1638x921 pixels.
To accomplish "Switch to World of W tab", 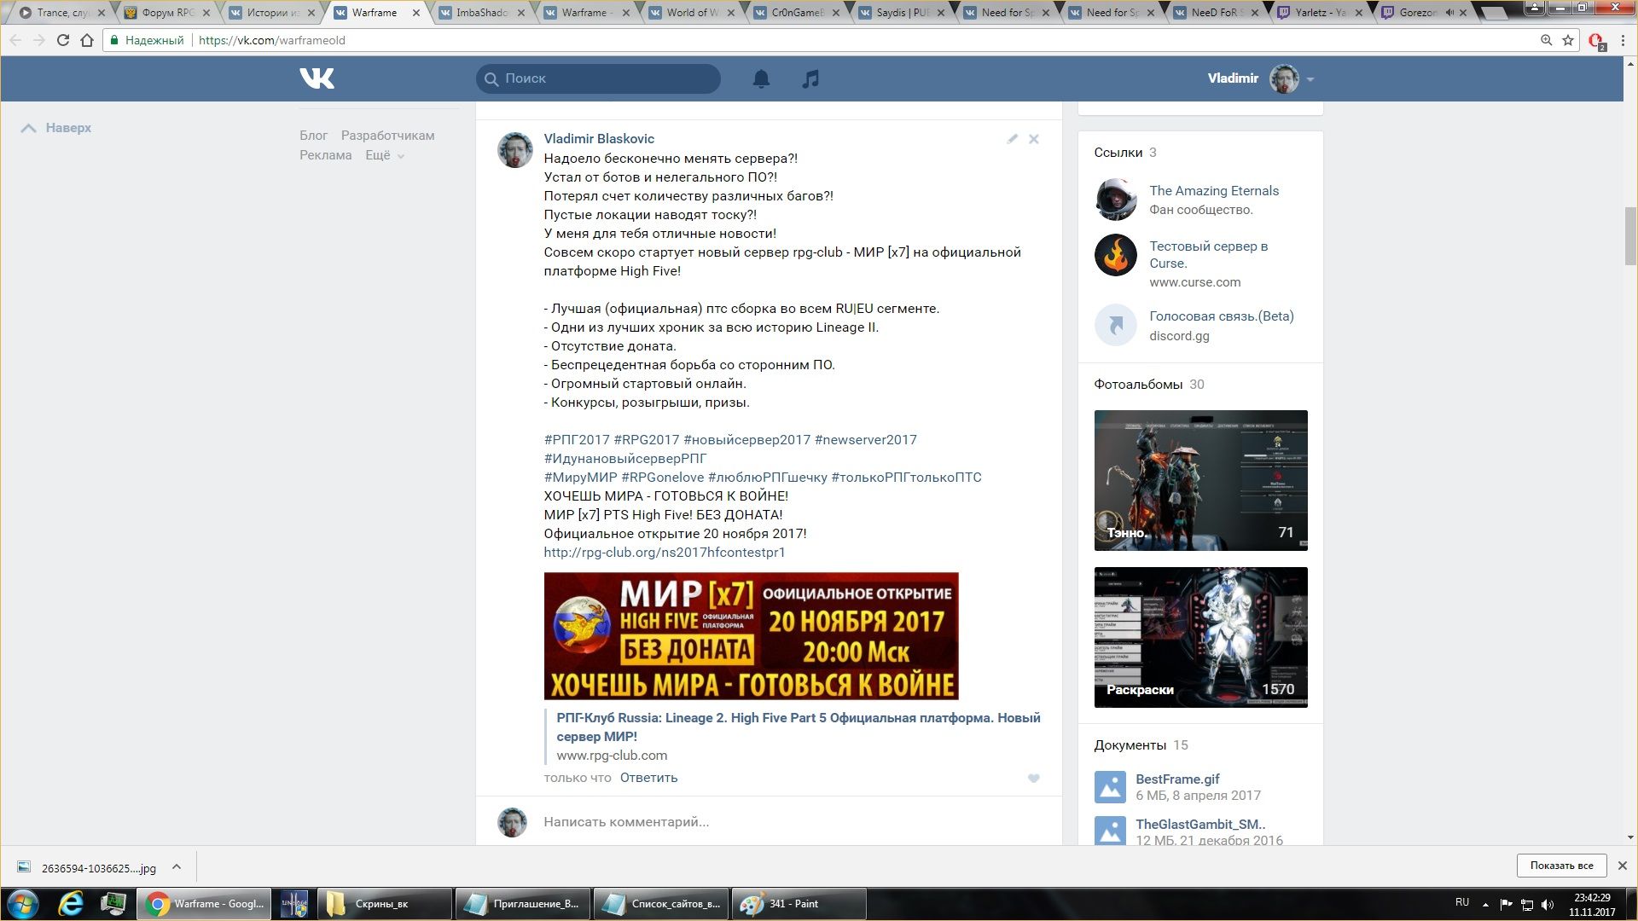I will 692,13.
